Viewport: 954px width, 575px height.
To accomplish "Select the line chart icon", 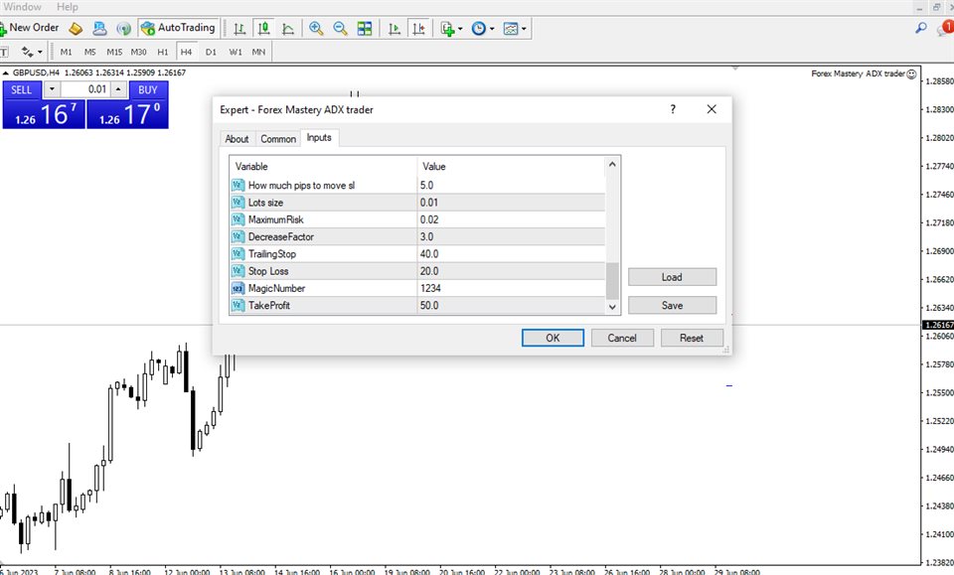I will pyautogui.click(x=288, y=29).
